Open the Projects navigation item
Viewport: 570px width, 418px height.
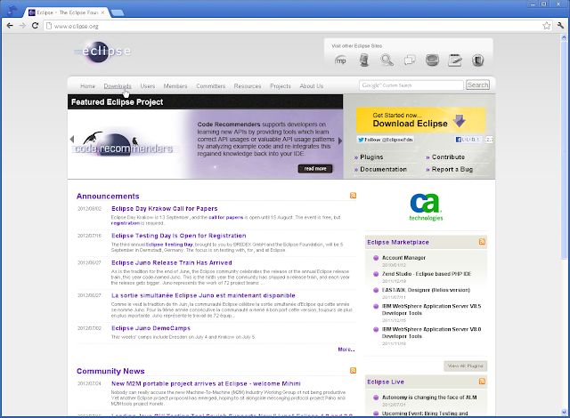click(x=281, y=86)
